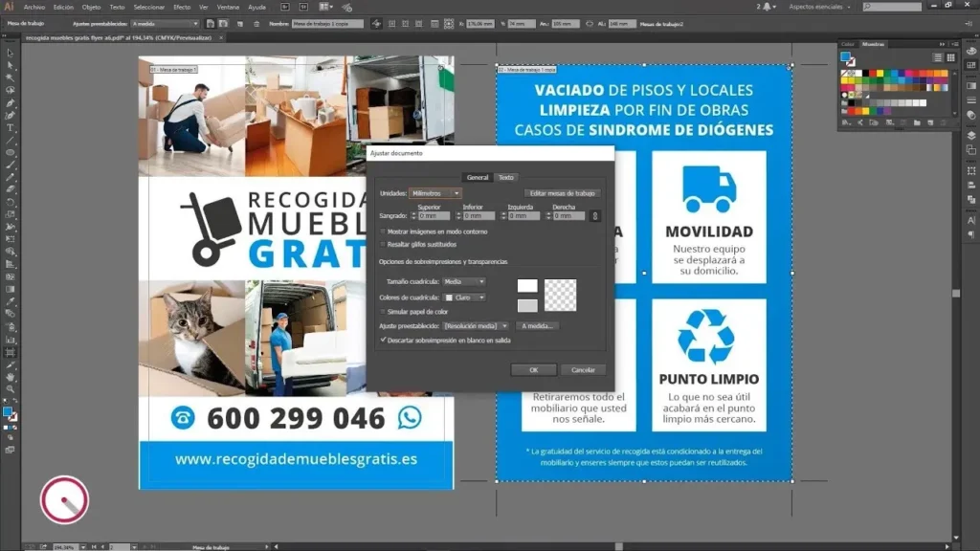This screenshot has height=551, width=980.
Task: Click the Superior bleed value field
Action: (433, 216)
